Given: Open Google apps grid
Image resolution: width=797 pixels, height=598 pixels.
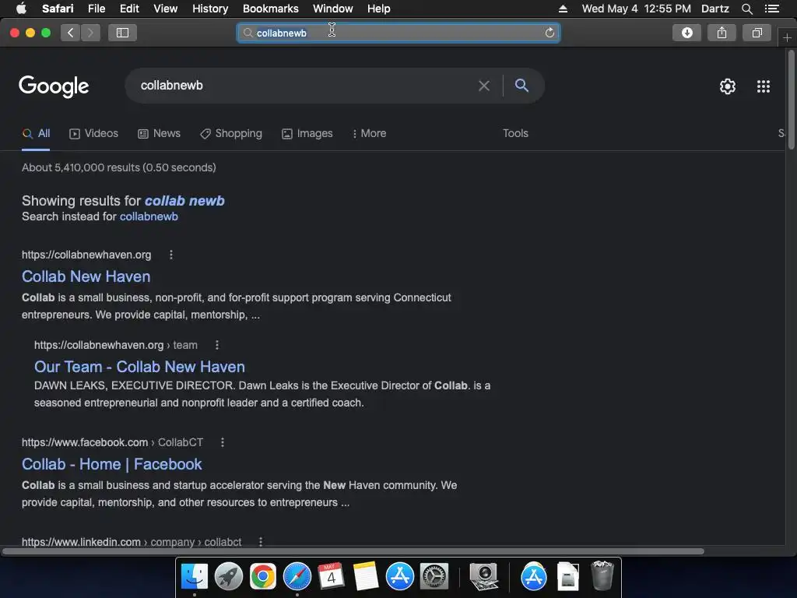Looking at the screenshot, I should (x=764, y=86).
